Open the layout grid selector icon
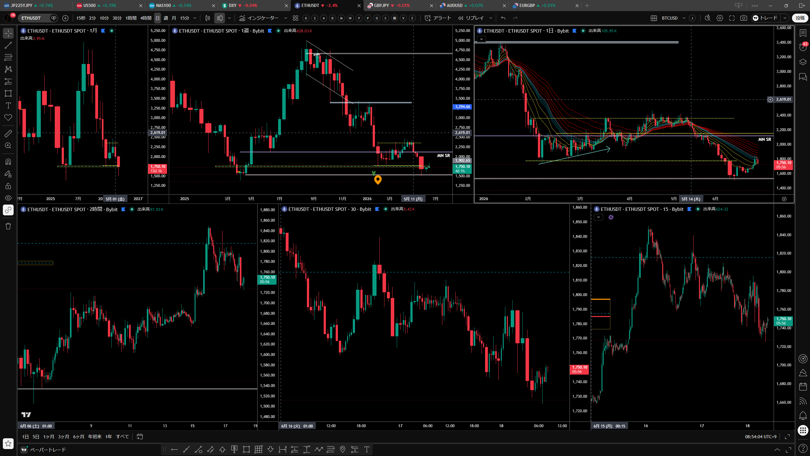The width and height of the screenshot is (810, 456). click(x=654, y=18)
